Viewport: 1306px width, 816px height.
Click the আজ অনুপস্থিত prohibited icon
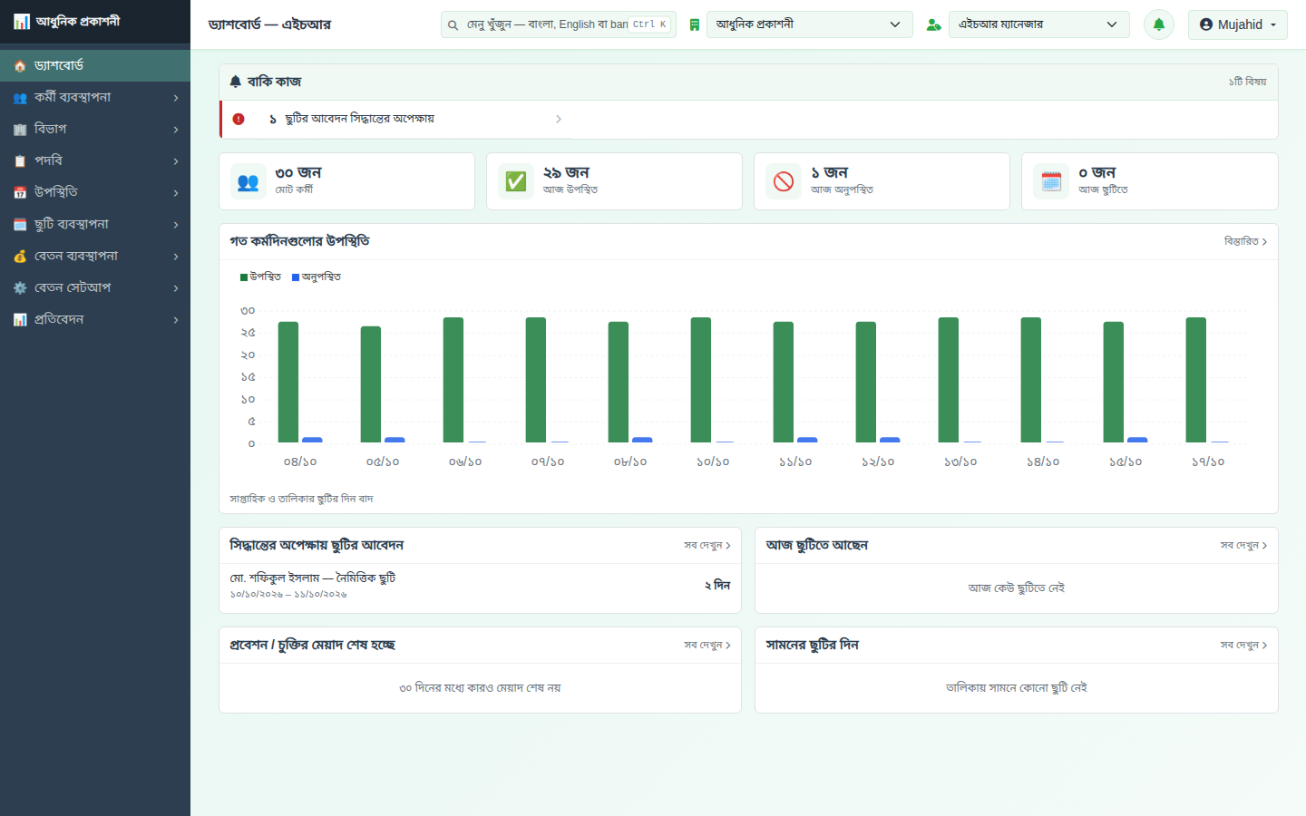pos(783,181)
